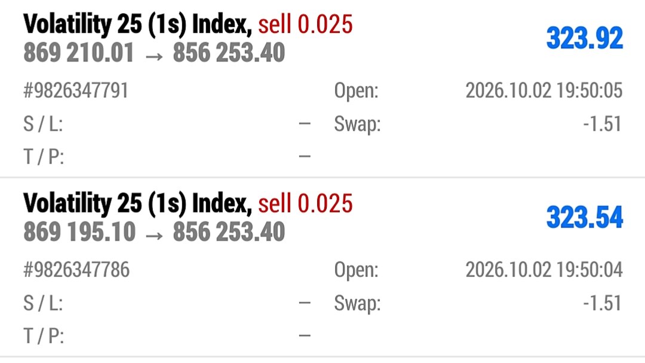Click the arrow beside 869 210.01

click(x=154, y=56)
